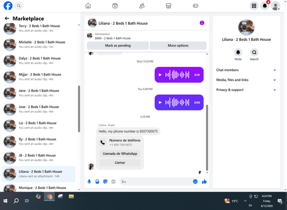Screen dimensions: 287x210
Task: Open the Facebook search icon
Action: [19, 6]
